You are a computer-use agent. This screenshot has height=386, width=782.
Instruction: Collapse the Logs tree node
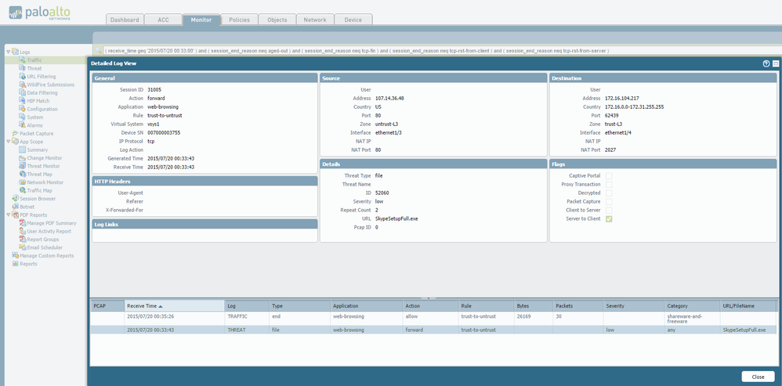tap(8, 52)
